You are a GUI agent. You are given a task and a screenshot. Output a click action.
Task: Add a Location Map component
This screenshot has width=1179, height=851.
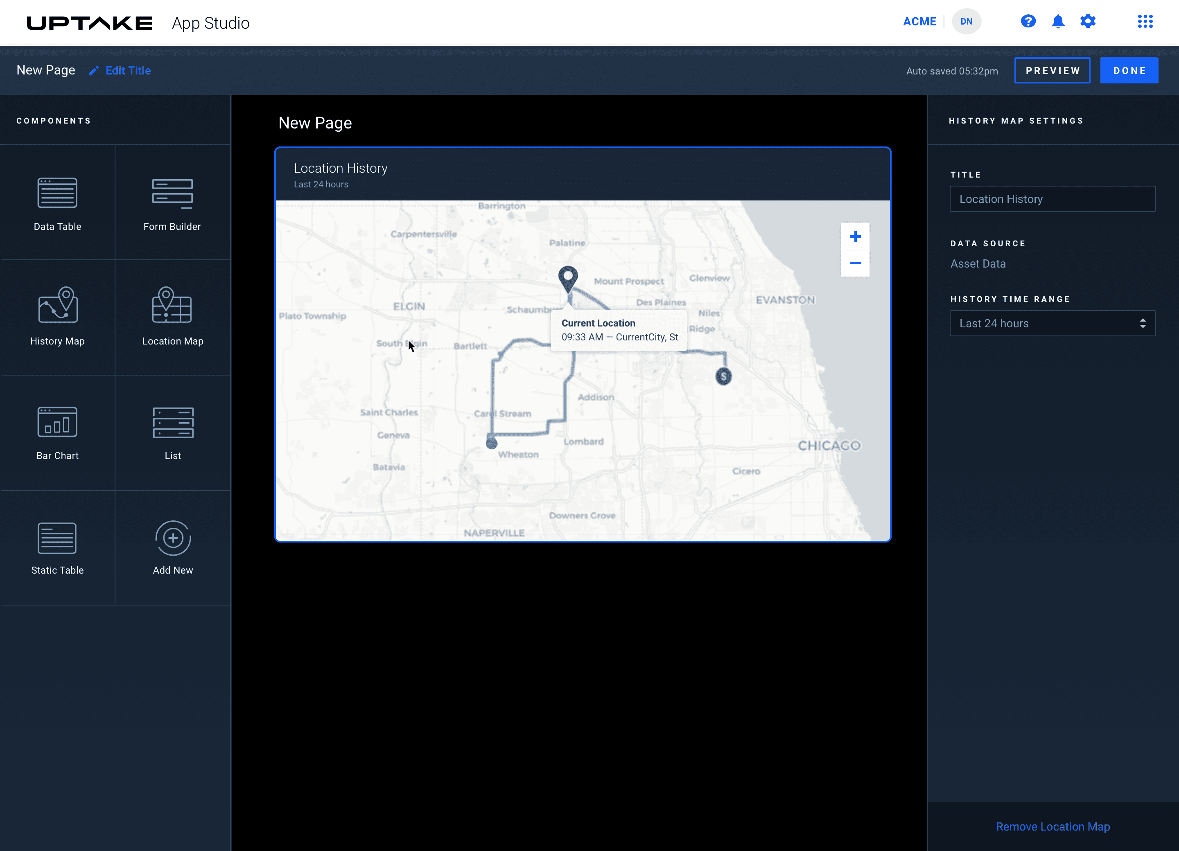(x=172, y=306)
